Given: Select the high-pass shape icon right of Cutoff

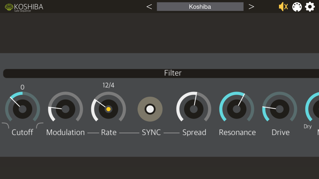Looking at the screenshot, I should click(x=40, y=125).
